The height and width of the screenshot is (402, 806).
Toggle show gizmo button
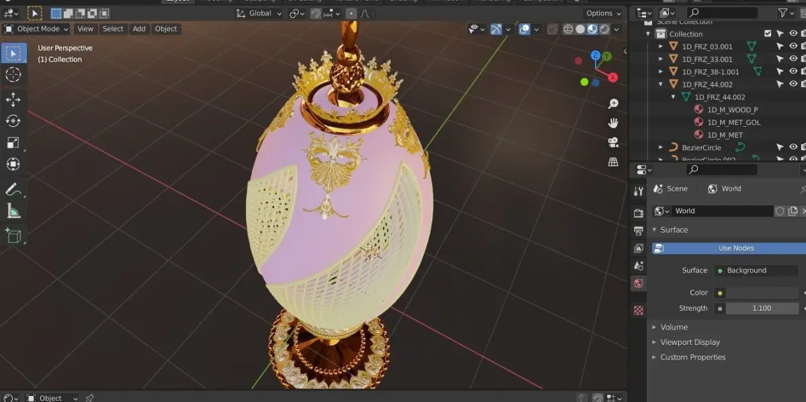tap(496, 29)
